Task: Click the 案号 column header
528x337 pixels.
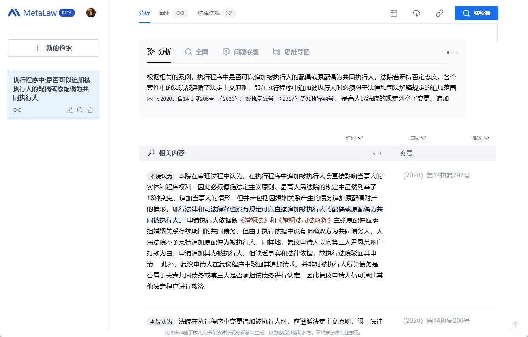Action: tap(406, 153)
